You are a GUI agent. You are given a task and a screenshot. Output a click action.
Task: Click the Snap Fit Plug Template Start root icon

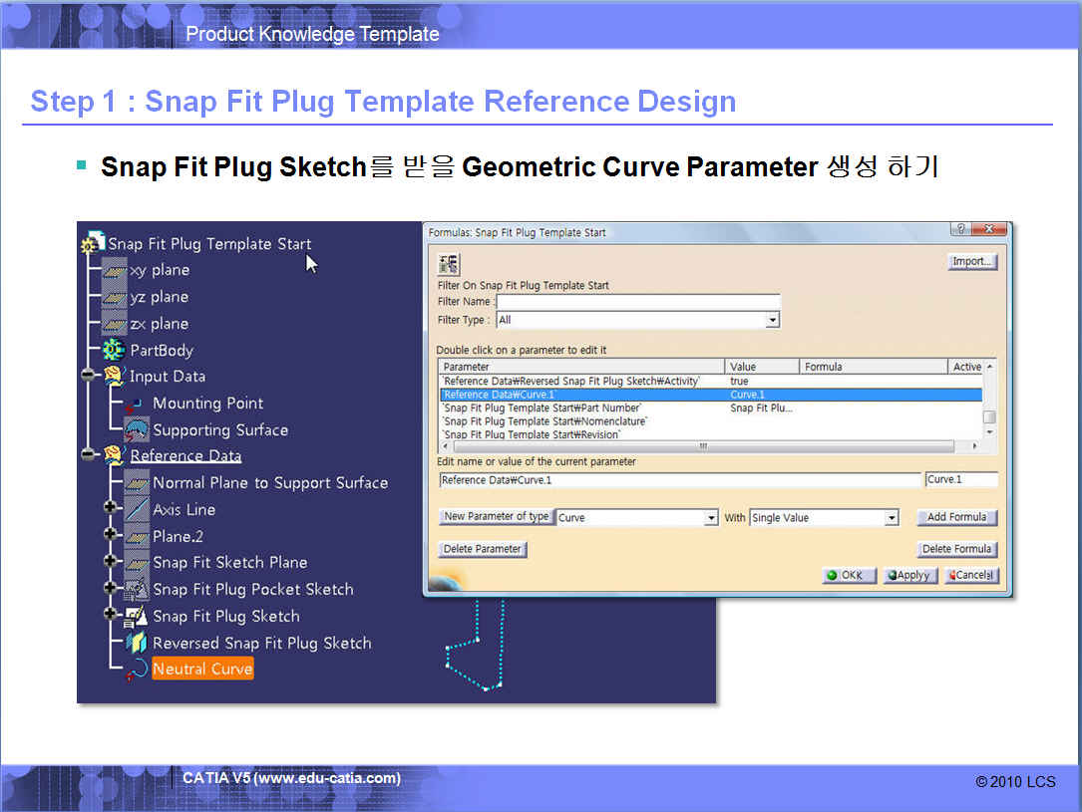pyautogui.click(x=94, y=243)
